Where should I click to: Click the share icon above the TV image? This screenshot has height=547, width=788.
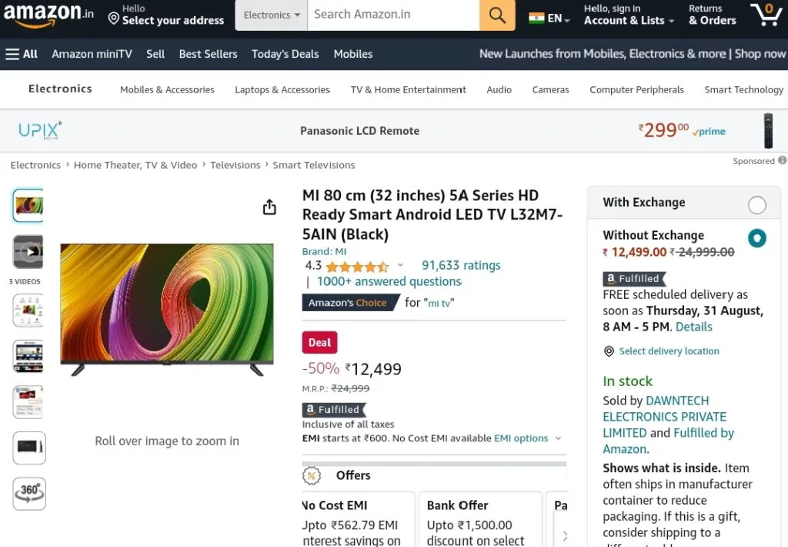[269, 206]
